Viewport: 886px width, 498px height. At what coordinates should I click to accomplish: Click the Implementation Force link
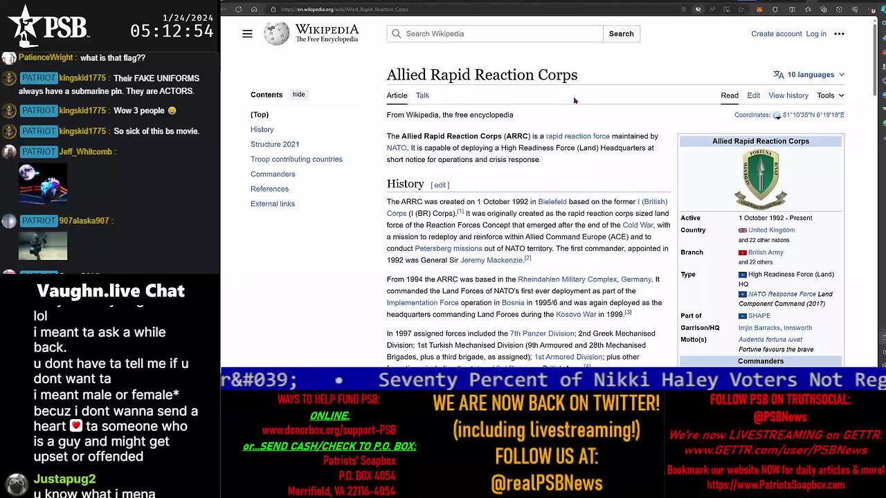[x=422, y=303]
